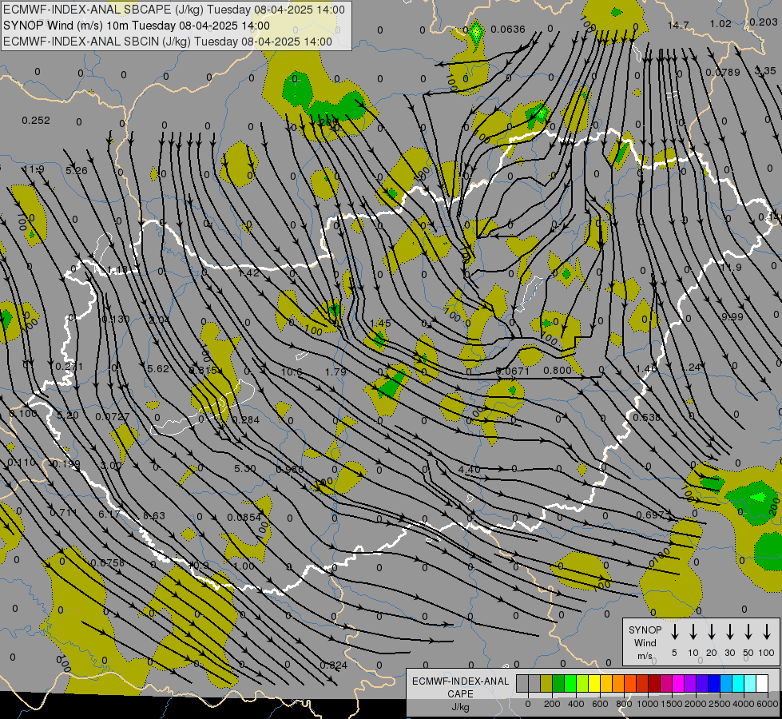Viewport: 782px width, 719px height.
Task: Click the 3.00 value on the map
Action: [111, 466]
